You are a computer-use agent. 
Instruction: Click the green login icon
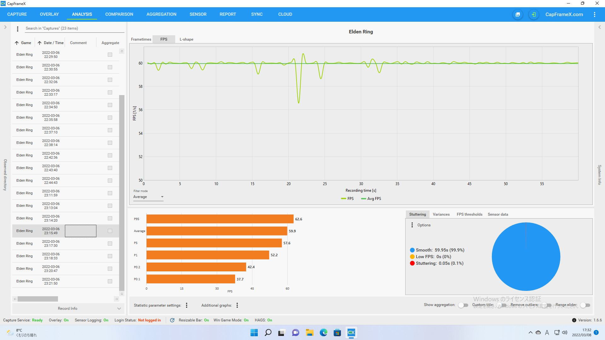[533, 14]
